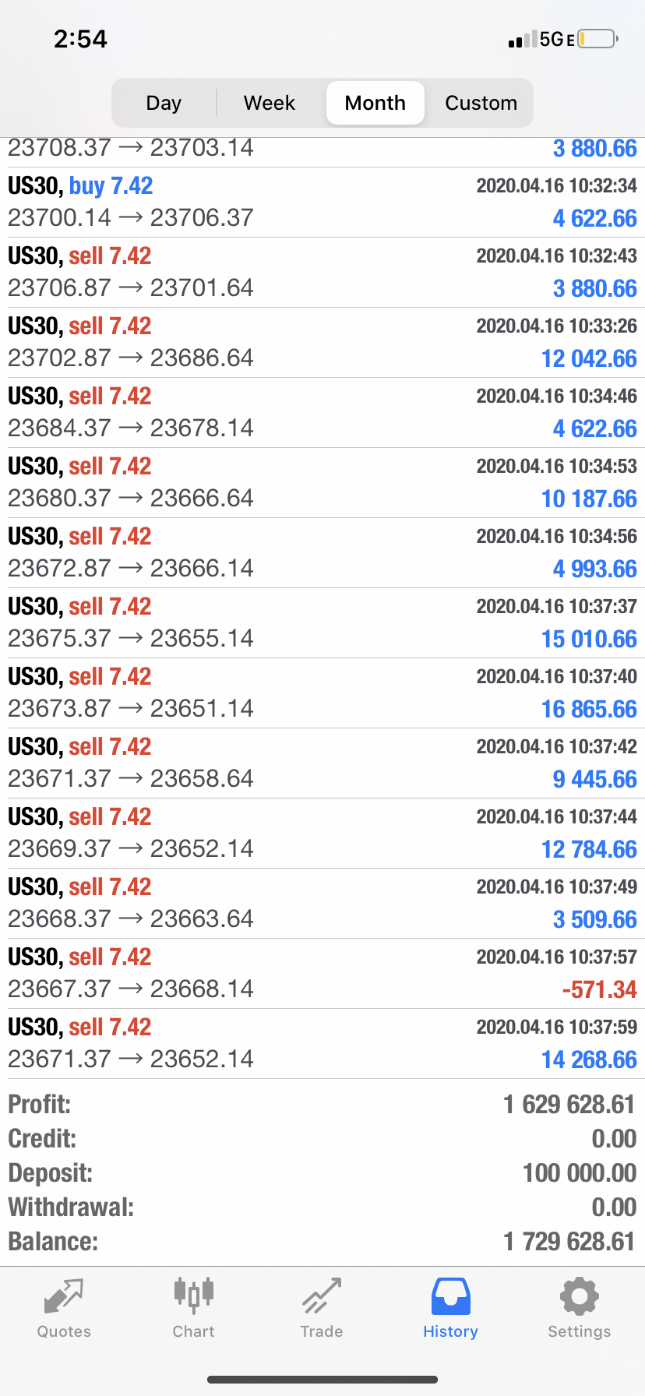This screenshot has height=1396, width=645.
Task: Tap the trade closed at 10:37:59
Action: click(322, 1044)
